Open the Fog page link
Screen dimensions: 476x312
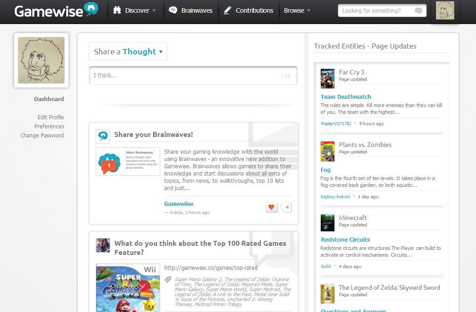[x=326, y=170]
